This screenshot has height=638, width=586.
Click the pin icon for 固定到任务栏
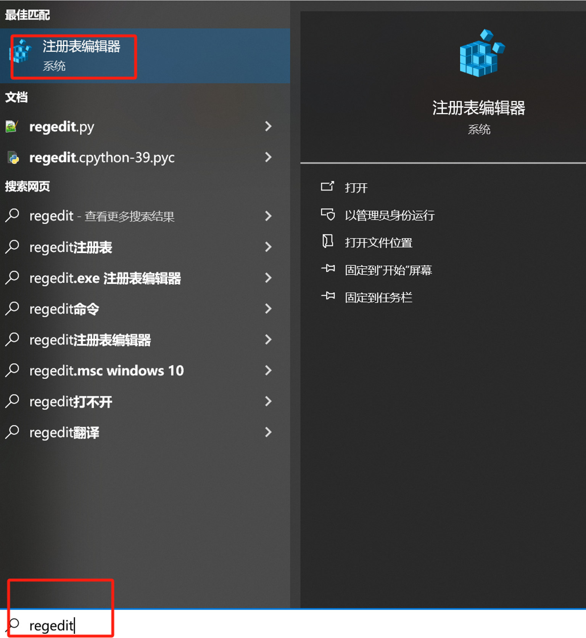(x=328, y=296)
